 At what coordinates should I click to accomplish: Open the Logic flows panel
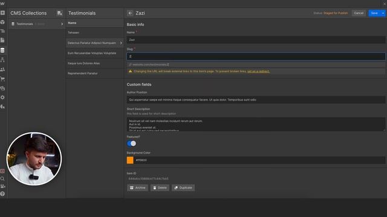(2, 60)
